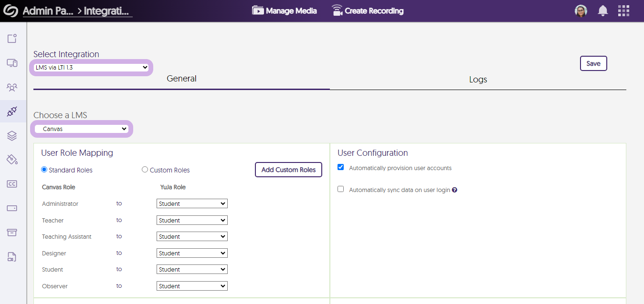Open YuJa Role dropdown for Administrator
The image size is (644, 304).
(192, 204)
